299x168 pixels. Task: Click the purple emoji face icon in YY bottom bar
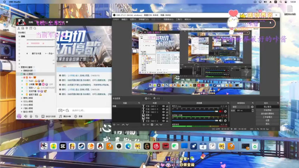(19, 116)
